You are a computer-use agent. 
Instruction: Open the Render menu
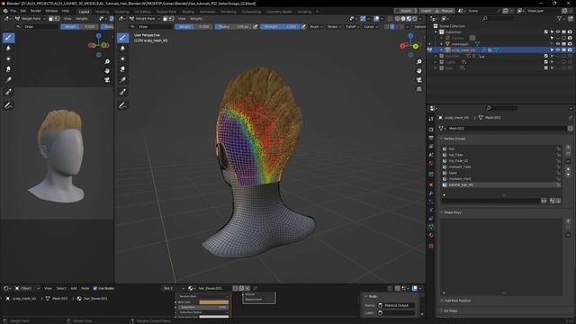tap(36, 11)
